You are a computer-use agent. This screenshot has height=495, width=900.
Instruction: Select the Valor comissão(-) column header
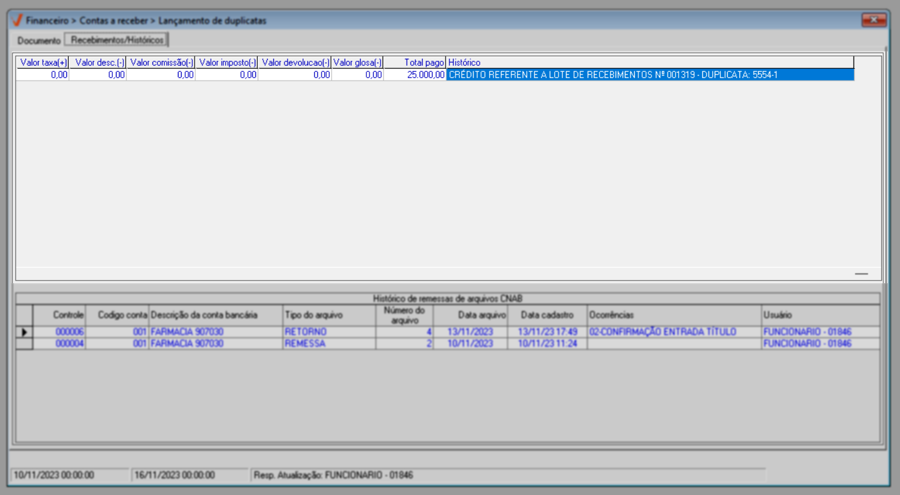pyautogui.click(x=161, y=63)
